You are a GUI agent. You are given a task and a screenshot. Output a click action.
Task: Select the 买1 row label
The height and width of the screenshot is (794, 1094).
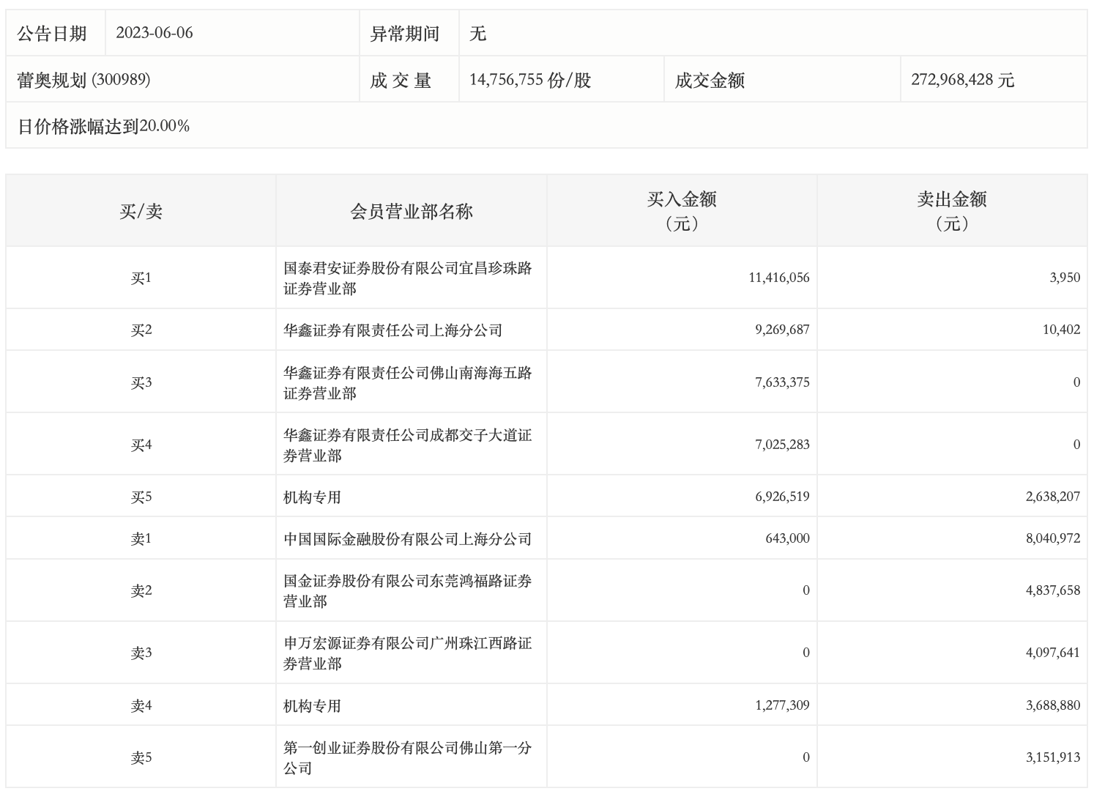click(141, 277)
